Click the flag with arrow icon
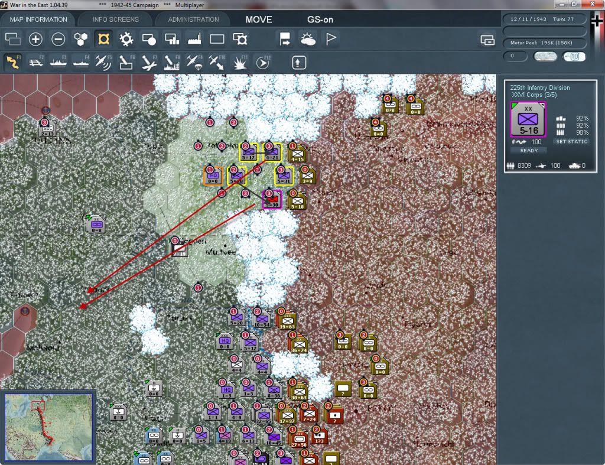Image resolution: width=605 pixels, height=465 pixels. 285,39
